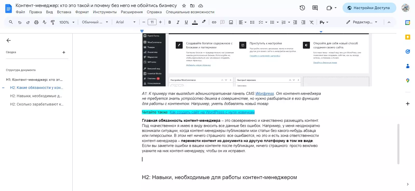Toggle bold formatting

170,22
